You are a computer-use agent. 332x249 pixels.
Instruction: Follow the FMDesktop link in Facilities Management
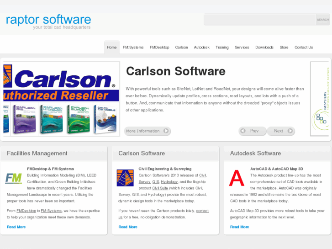coord(26,211)
